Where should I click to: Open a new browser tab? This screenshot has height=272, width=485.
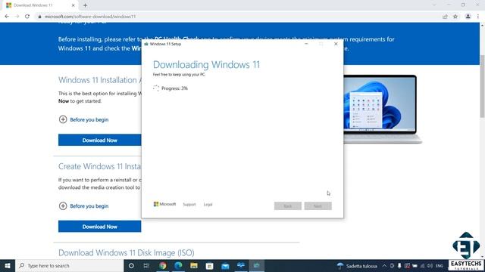coord(85,5)
